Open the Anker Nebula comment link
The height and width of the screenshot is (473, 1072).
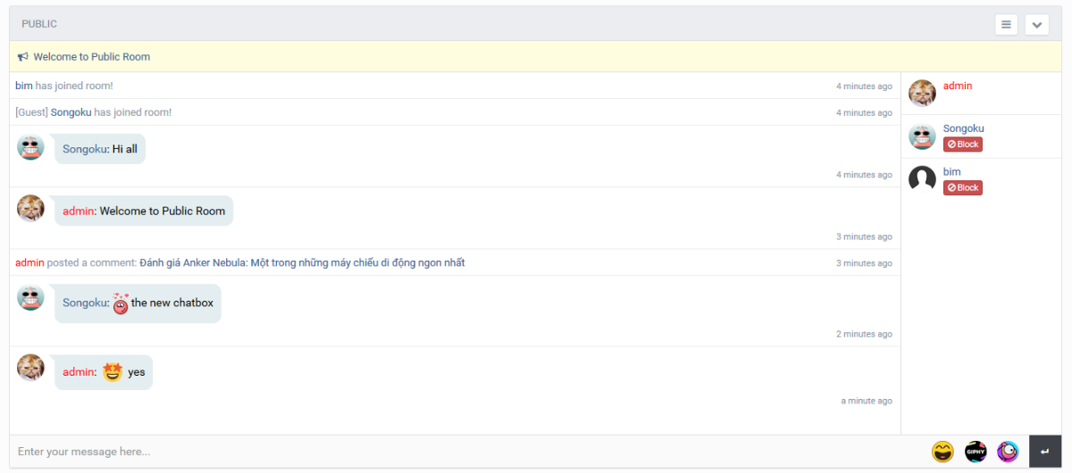pyautogui.click(x=302, y=263)
